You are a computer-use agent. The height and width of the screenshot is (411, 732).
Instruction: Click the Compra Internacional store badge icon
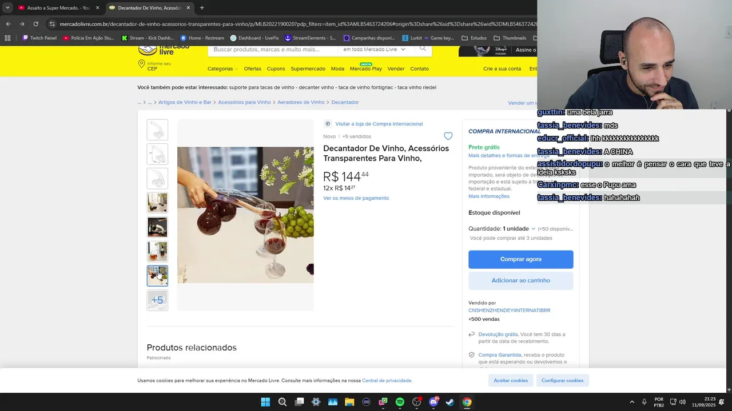[327, 123]
